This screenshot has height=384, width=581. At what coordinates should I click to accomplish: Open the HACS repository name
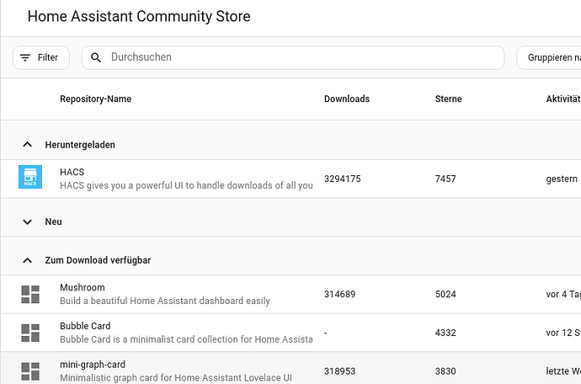point(72,172)
